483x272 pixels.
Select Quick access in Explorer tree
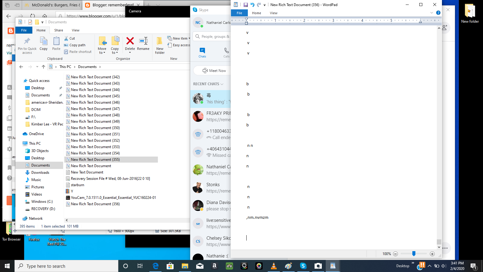(39, 81)
